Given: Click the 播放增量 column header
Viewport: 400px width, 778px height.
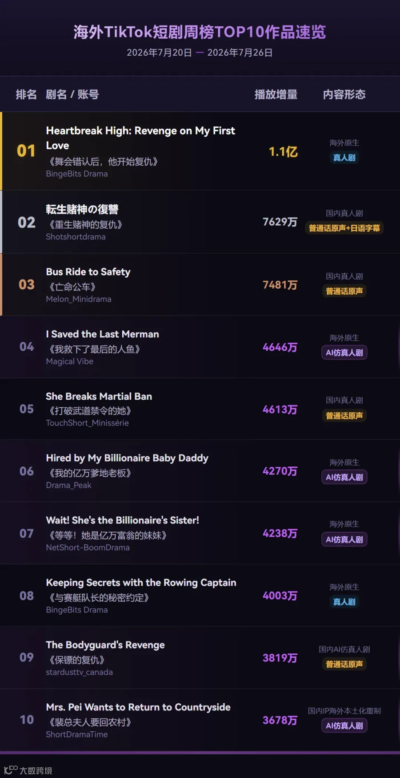Looking at the screenshot, I should (x=276, y=94).
